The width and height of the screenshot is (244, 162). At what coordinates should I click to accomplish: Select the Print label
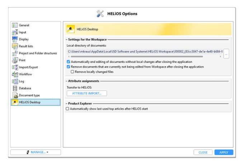coord(22,60)
